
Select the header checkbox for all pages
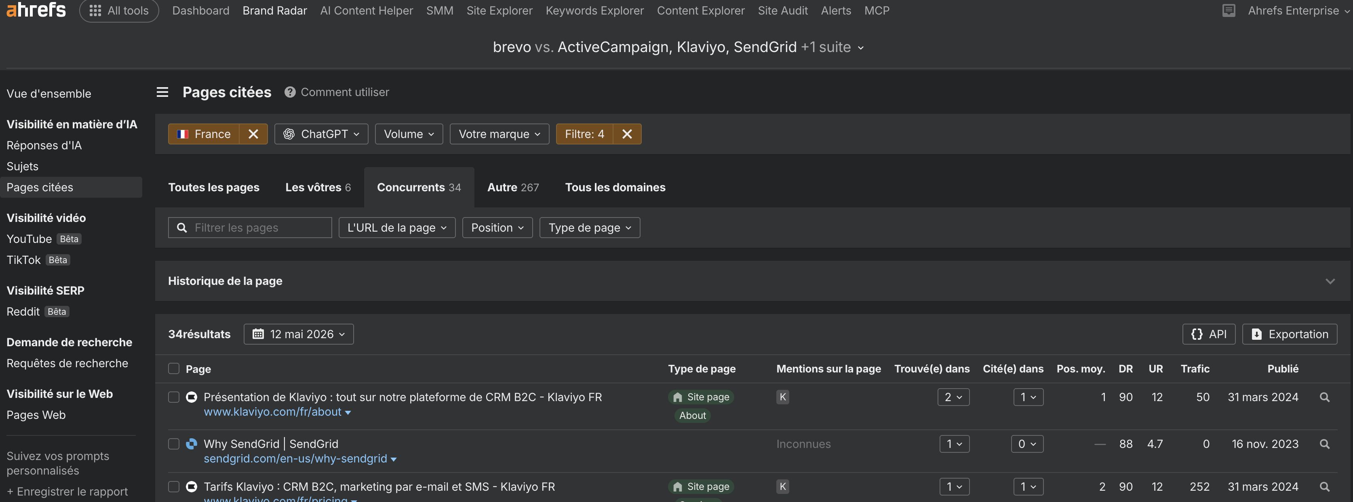tap(174, 369)
